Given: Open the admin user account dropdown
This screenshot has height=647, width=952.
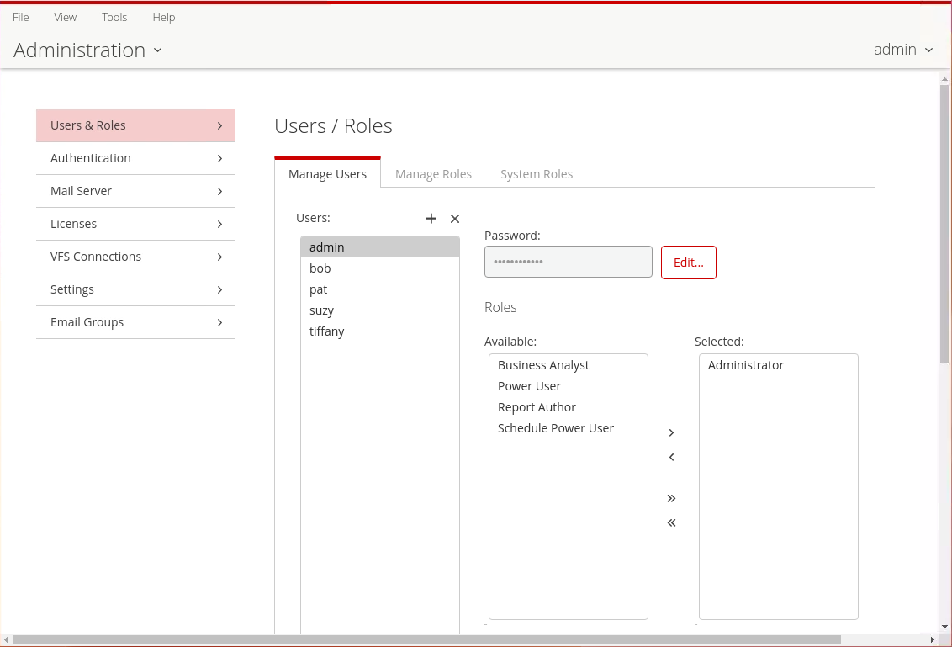Looking at the screenshot, I should 903,50.
